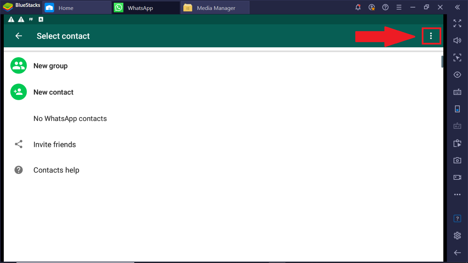Click the blue question mark sidebar icon

(457, 218)
